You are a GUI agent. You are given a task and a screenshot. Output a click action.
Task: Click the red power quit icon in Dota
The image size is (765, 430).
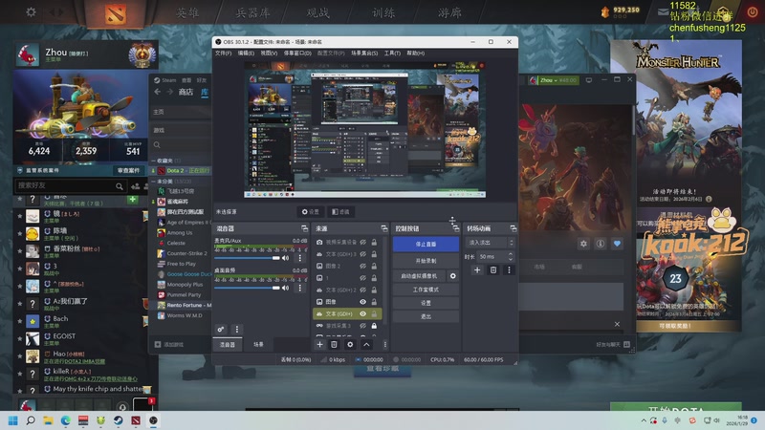[753, 12]
